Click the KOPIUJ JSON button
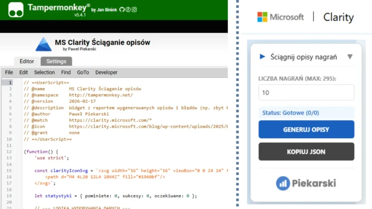This screenshot has width=372, height=209. (x=306, y=151)
